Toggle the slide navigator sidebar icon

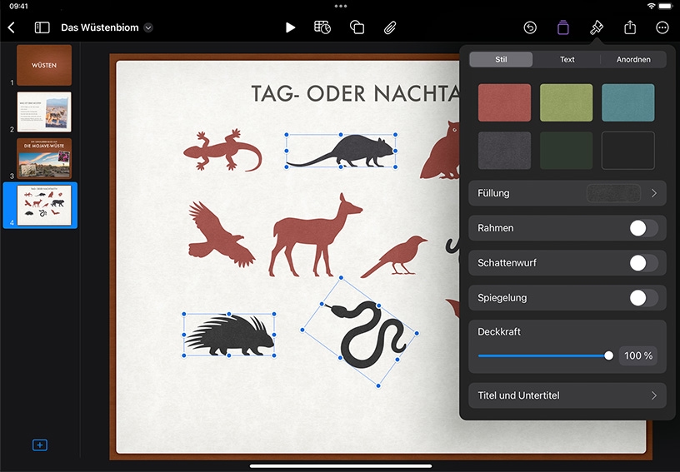42,27
